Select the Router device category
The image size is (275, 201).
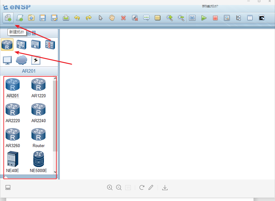7,45
